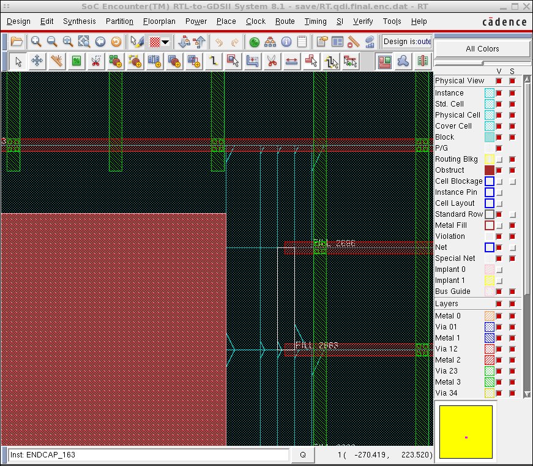Open the Floorplan menu
This screenshot has height=466, width=533.
point(159,21)
